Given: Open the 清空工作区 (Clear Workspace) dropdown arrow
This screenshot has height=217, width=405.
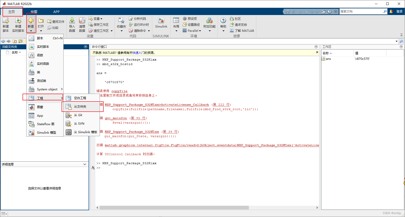Looking at the screenshot, I should (x=112, y=31).
